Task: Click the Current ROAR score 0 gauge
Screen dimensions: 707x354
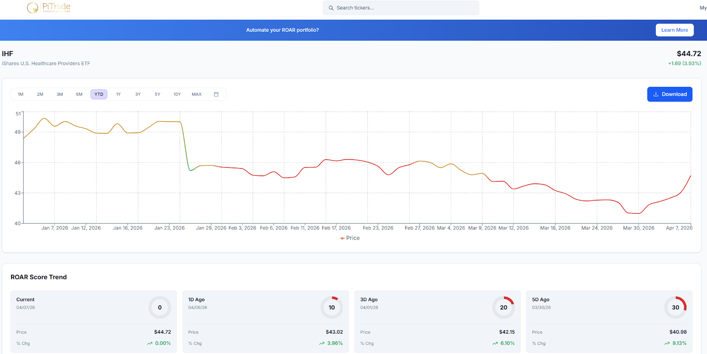Action: click(160, 308)
